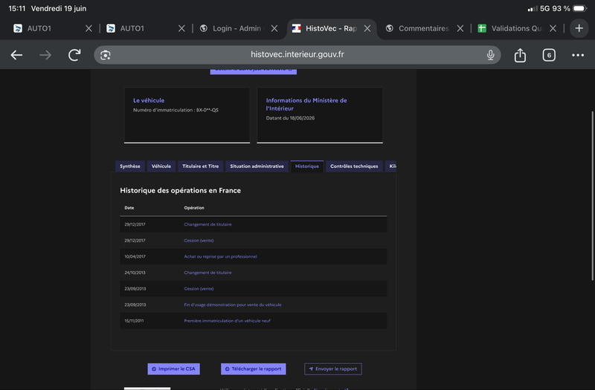Close the second AUTO1 tab
The image size is (595, 390).
pos(181,28)
